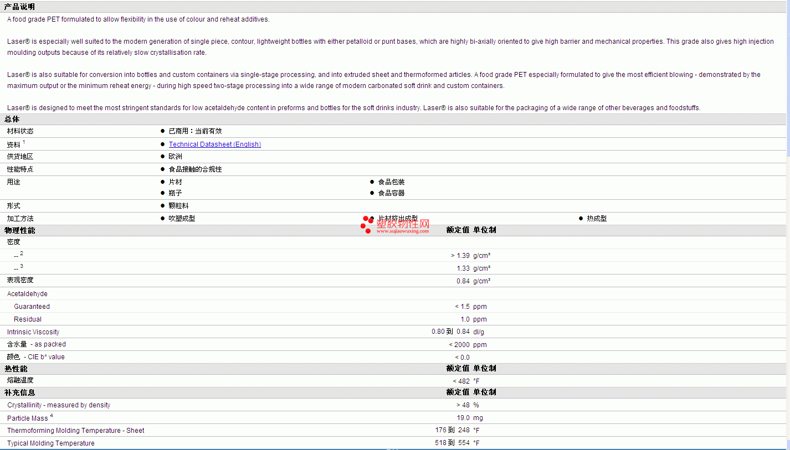Click the 热性能 section header
The width and height of the screenshot is (790, 450).
pyautogui.click(x=16, y=368)
